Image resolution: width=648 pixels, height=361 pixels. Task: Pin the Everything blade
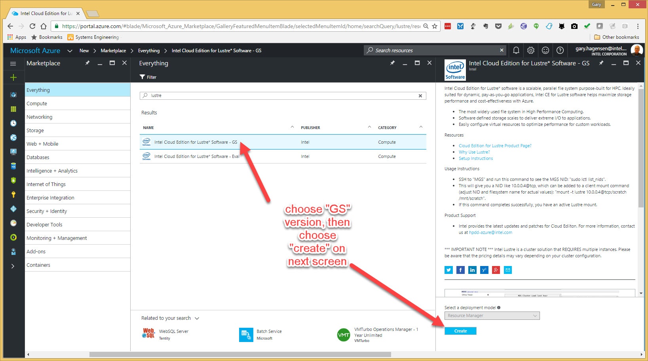pyautogui.click(x=392, y=63)
